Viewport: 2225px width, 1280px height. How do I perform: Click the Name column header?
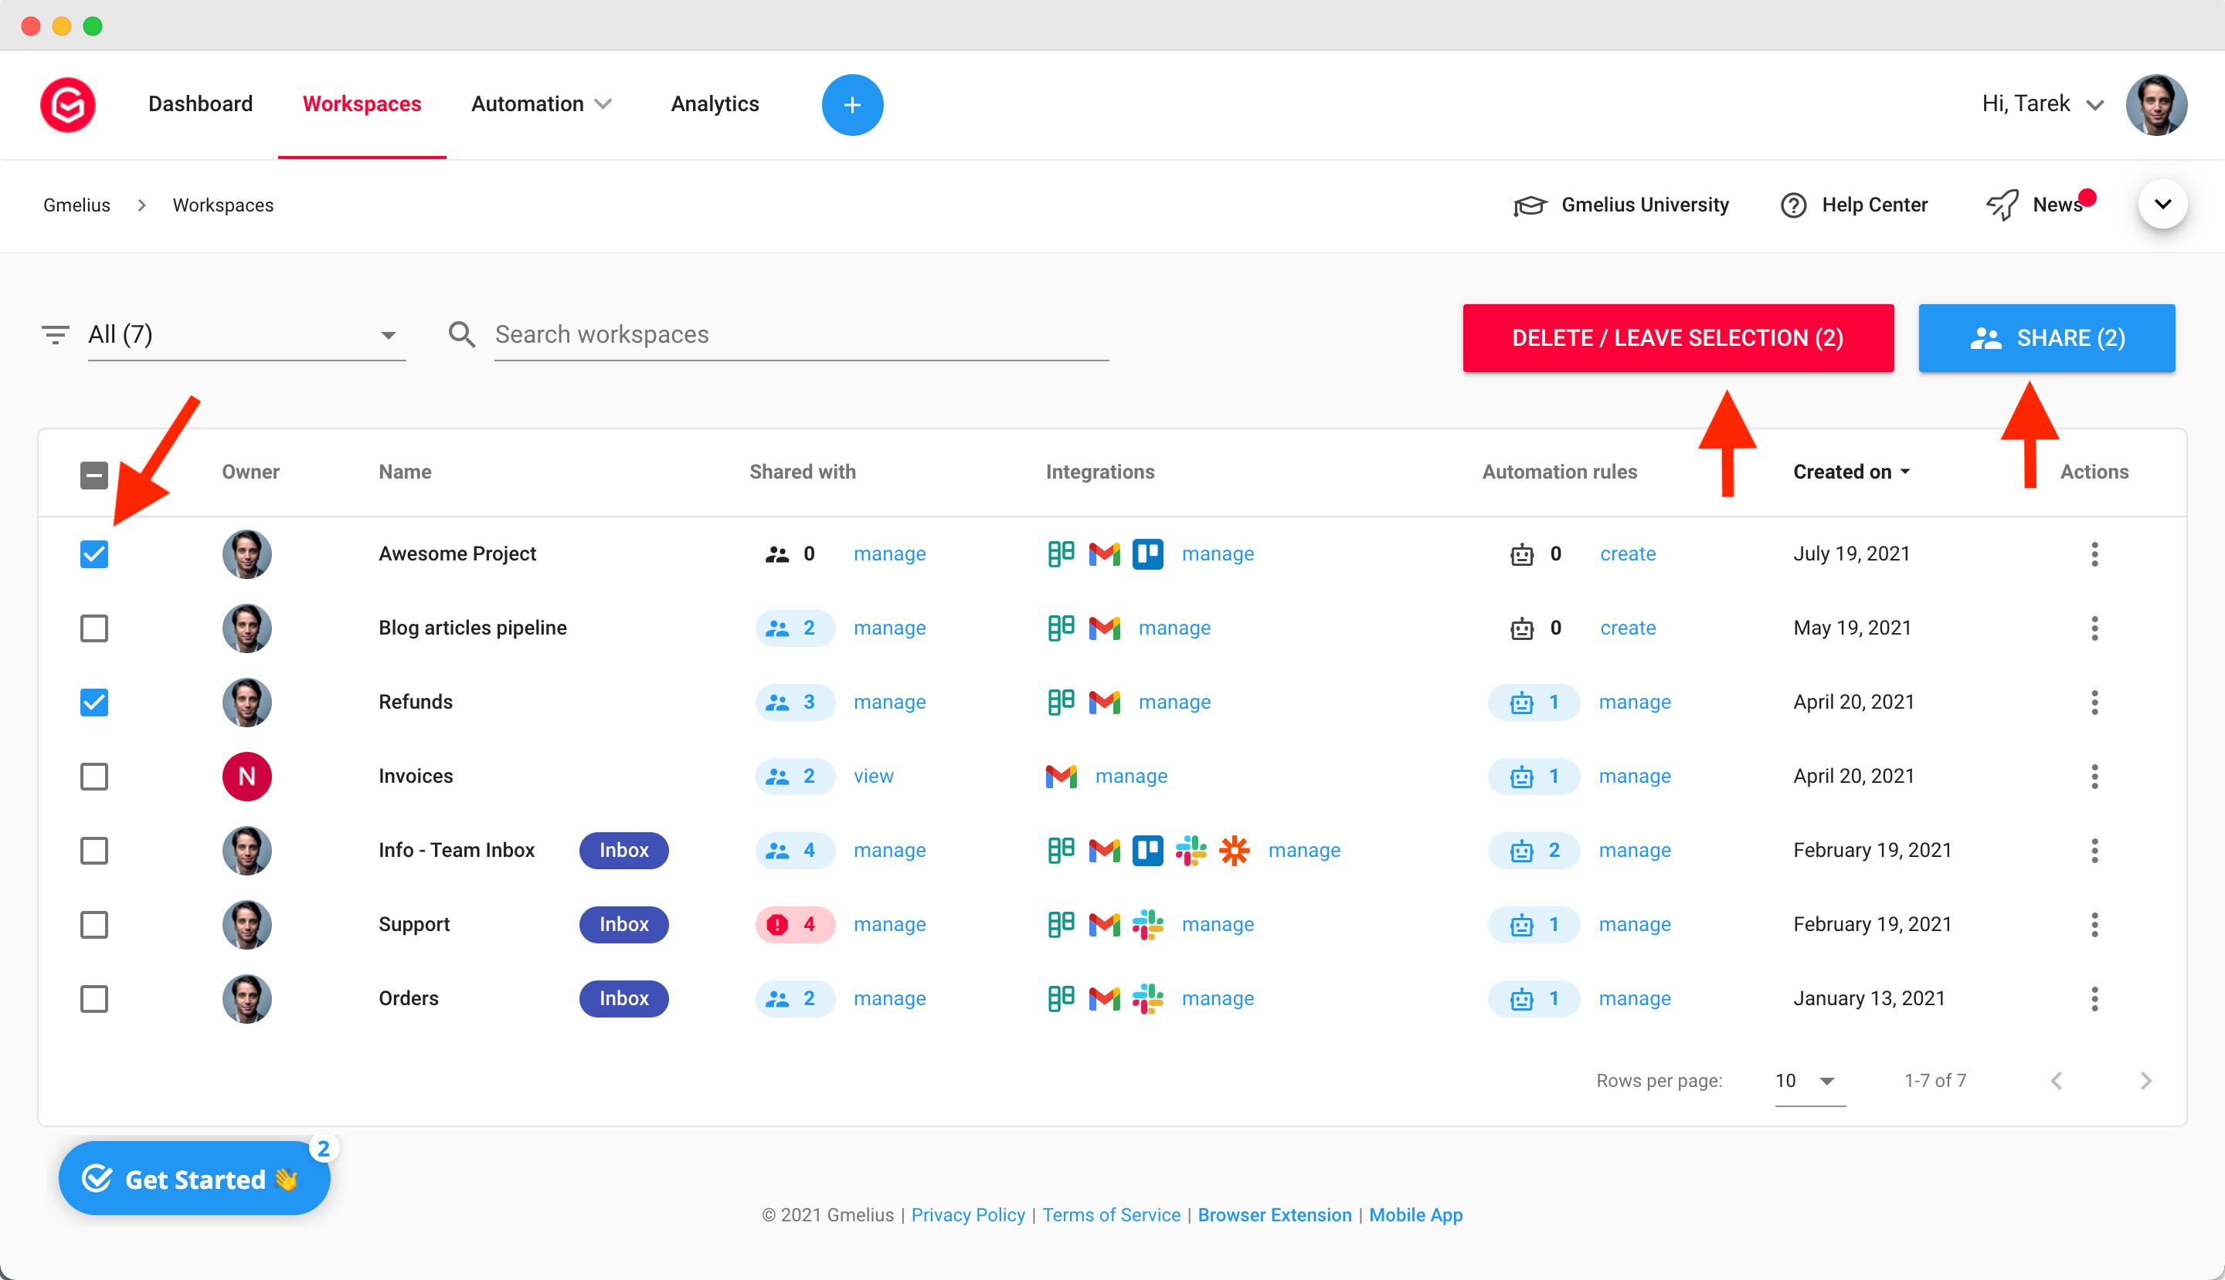[x=405, y=471]
